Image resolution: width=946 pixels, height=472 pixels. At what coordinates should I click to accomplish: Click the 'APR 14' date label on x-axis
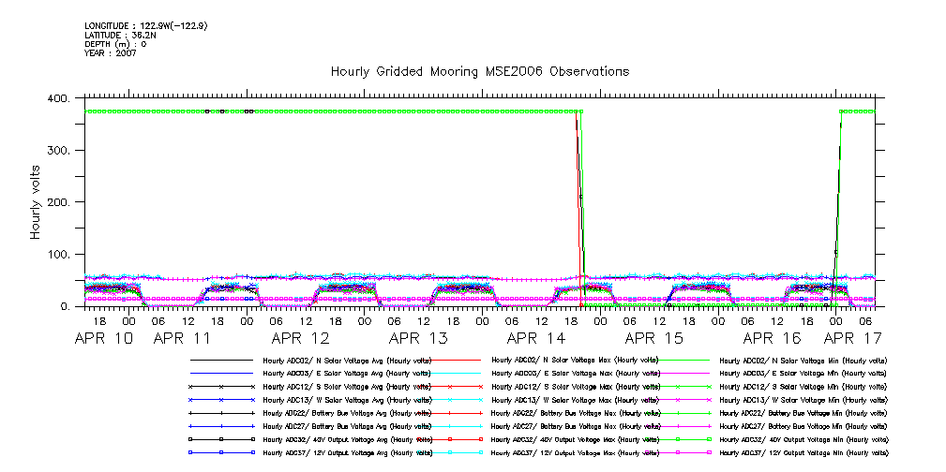(535, 338)
